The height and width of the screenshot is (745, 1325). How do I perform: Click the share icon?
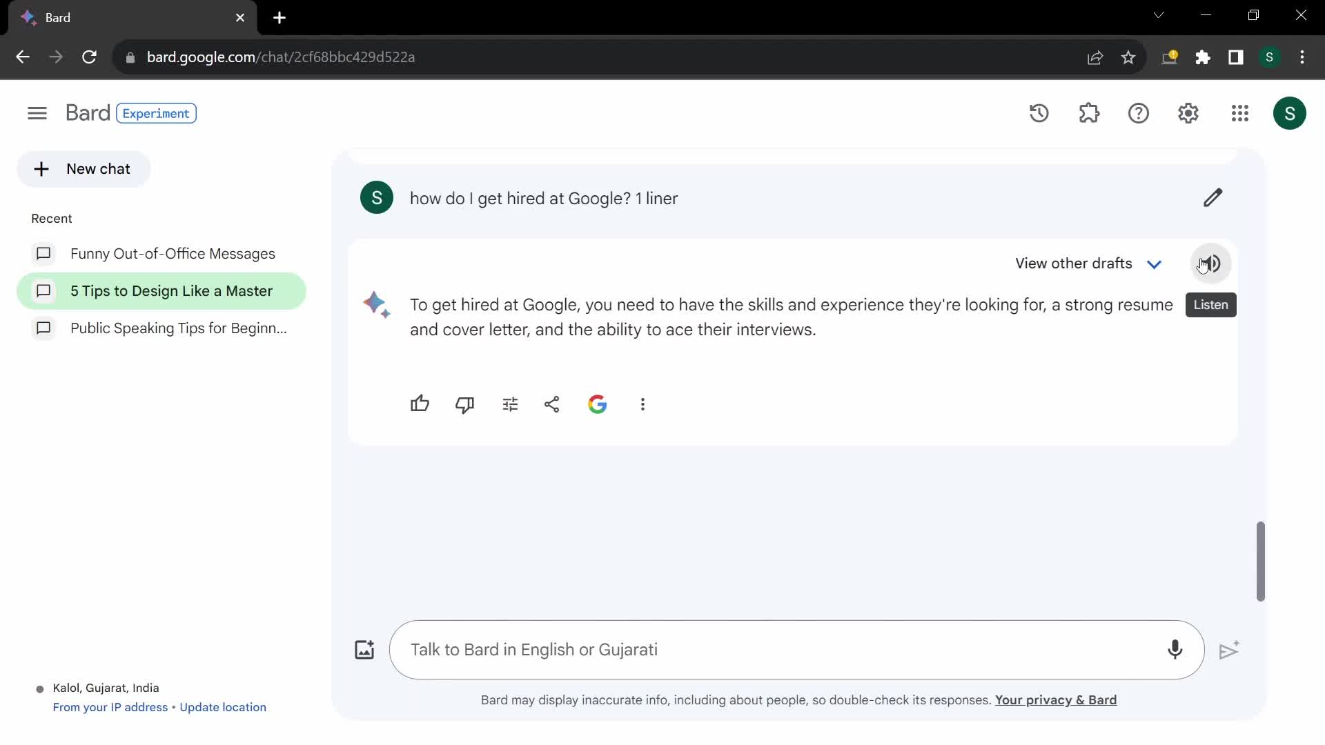[552, 404]
